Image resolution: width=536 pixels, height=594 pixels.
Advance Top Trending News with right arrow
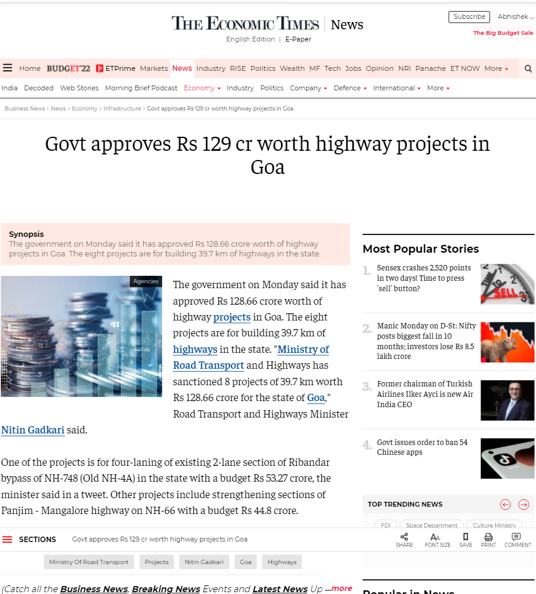pos(523,504)
